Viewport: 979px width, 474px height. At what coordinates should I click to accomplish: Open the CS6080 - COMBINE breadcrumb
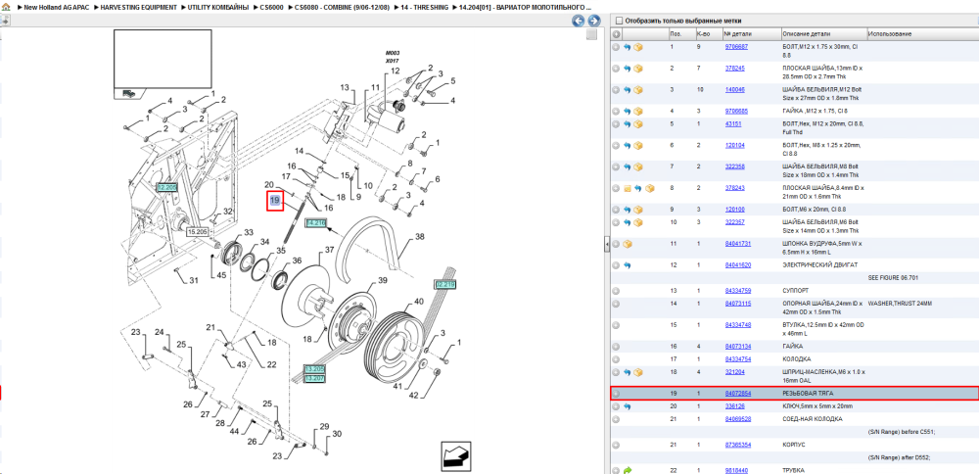[x=342, y=7]
